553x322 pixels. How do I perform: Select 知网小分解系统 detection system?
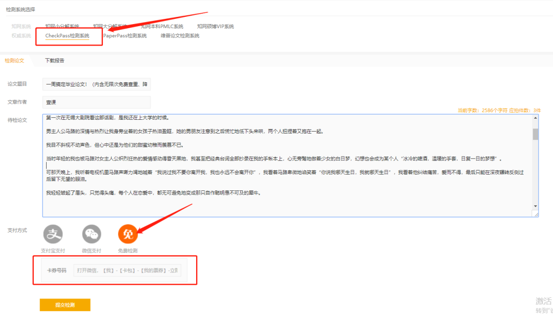tap(62, 27)
